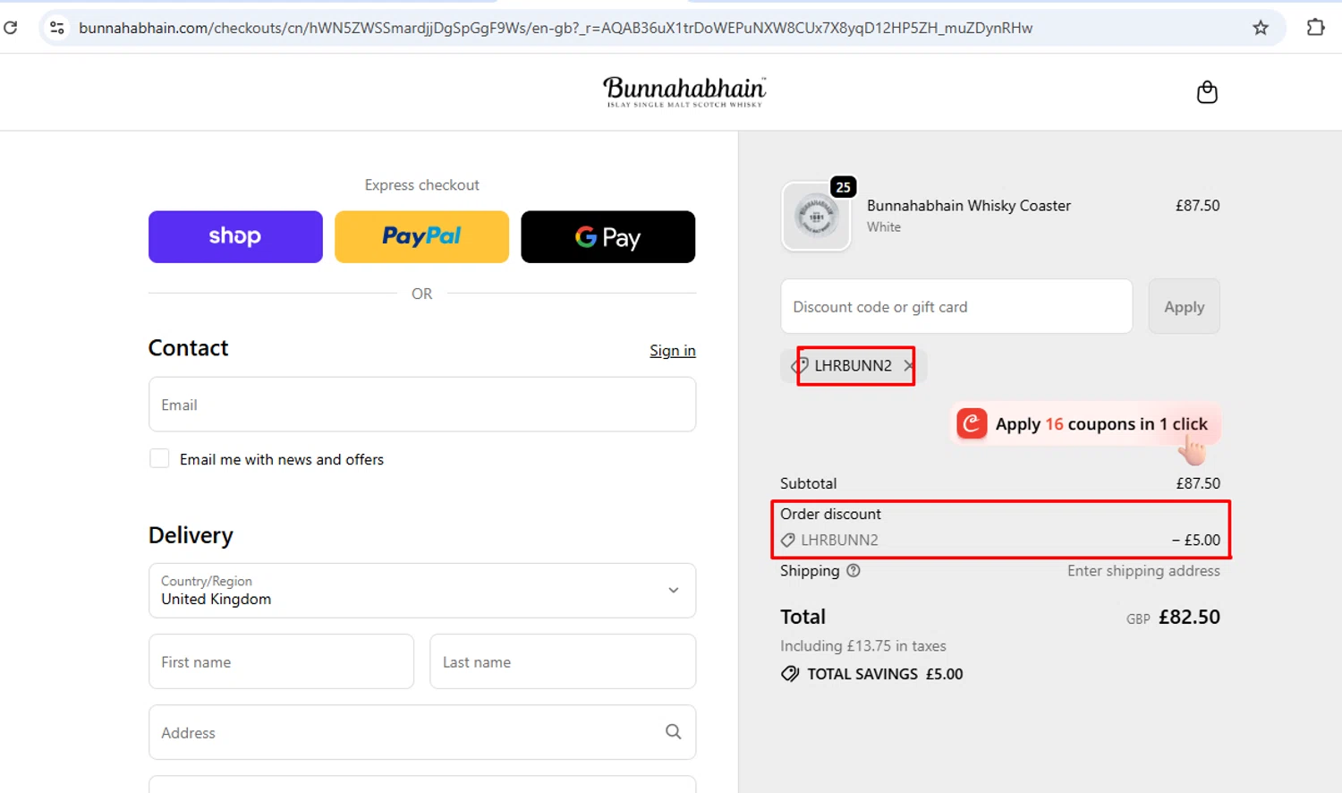
Task: Open the browser extensions puzzle icon
Action: [x=1315, y=28]
